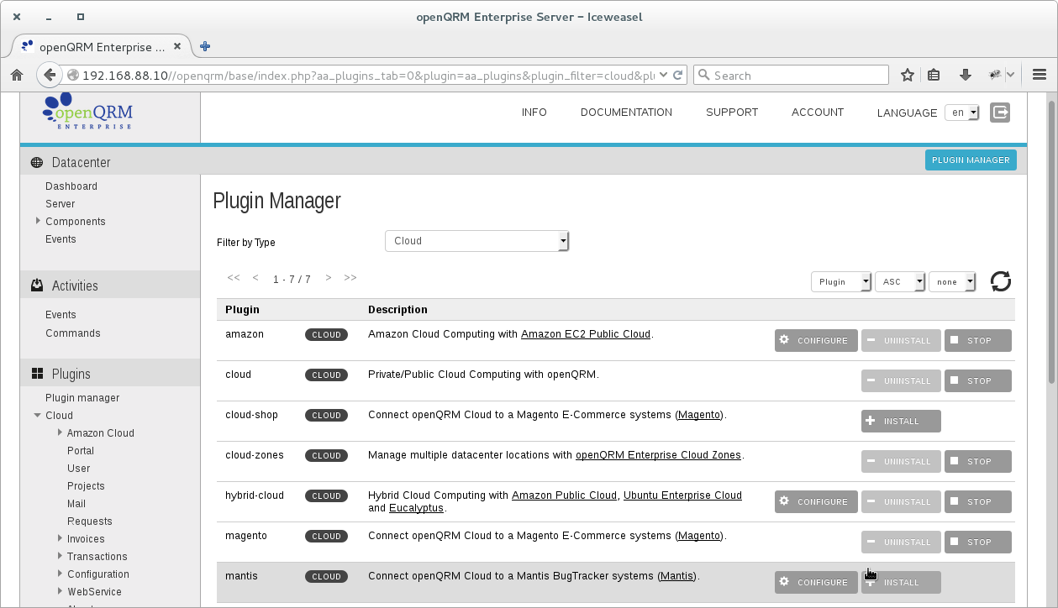Open Plugin manager in the sidebar
The image size is (1058, 608).
82,398
